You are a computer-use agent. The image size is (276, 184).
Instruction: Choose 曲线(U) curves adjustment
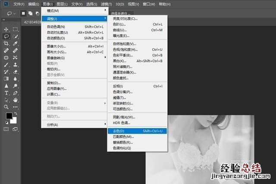(137, 30)
